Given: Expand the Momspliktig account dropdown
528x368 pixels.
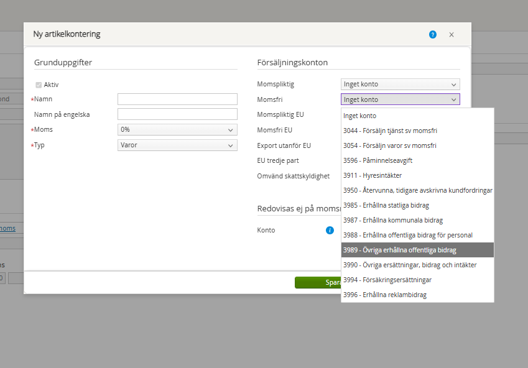Looking at the screenshot, I should point(400,85).
